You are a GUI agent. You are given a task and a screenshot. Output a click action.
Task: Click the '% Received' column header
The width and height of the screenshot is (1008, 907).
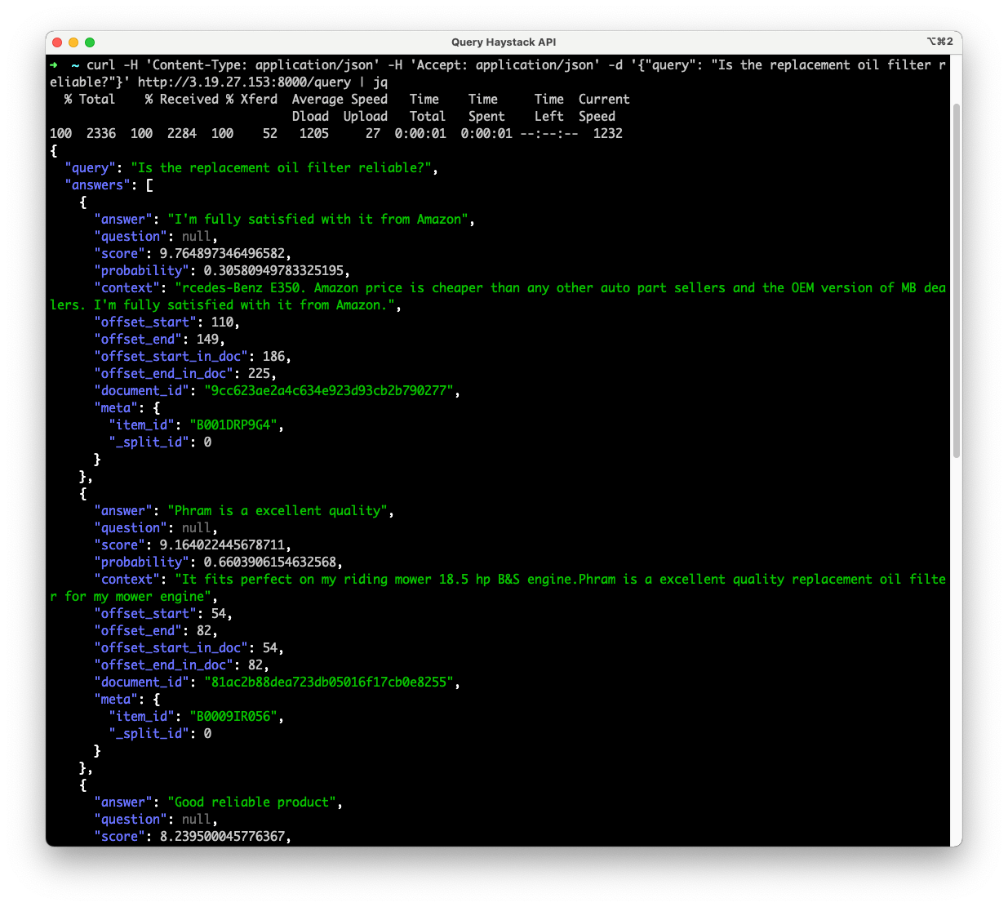(x=182, y=100)
